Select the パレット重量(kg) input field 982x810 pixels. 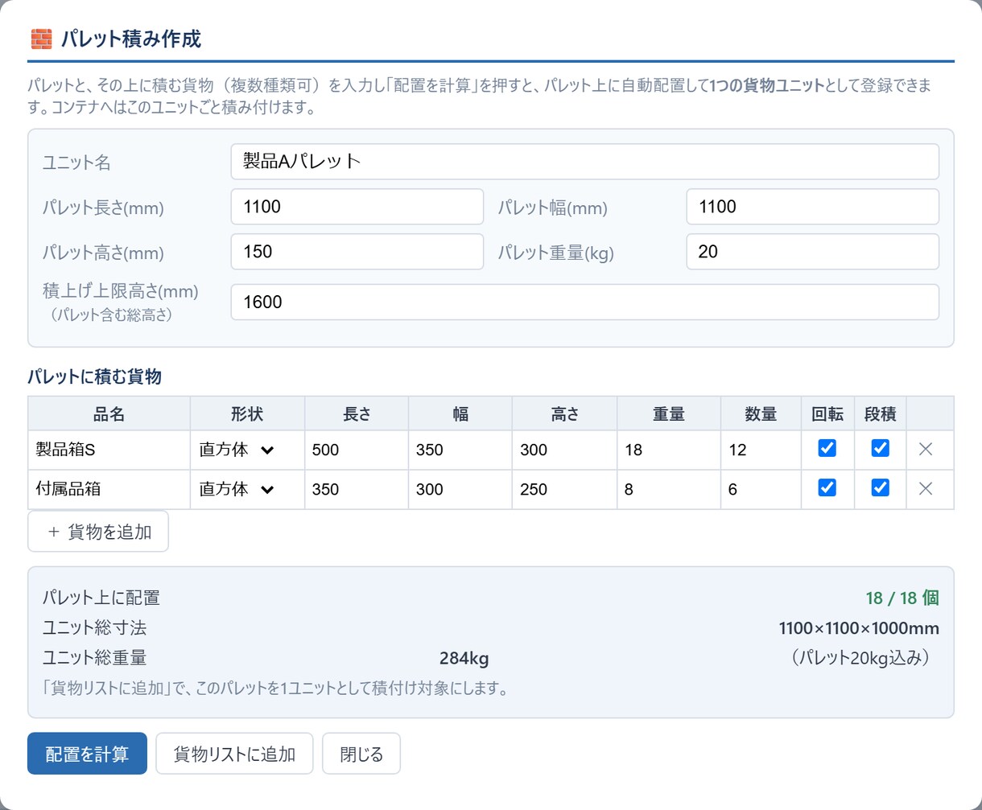tap(812, 252)
